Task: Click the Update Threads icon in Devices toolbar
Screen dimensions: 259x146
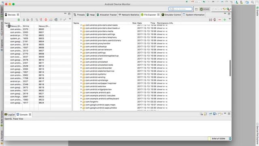Action: 37,20
